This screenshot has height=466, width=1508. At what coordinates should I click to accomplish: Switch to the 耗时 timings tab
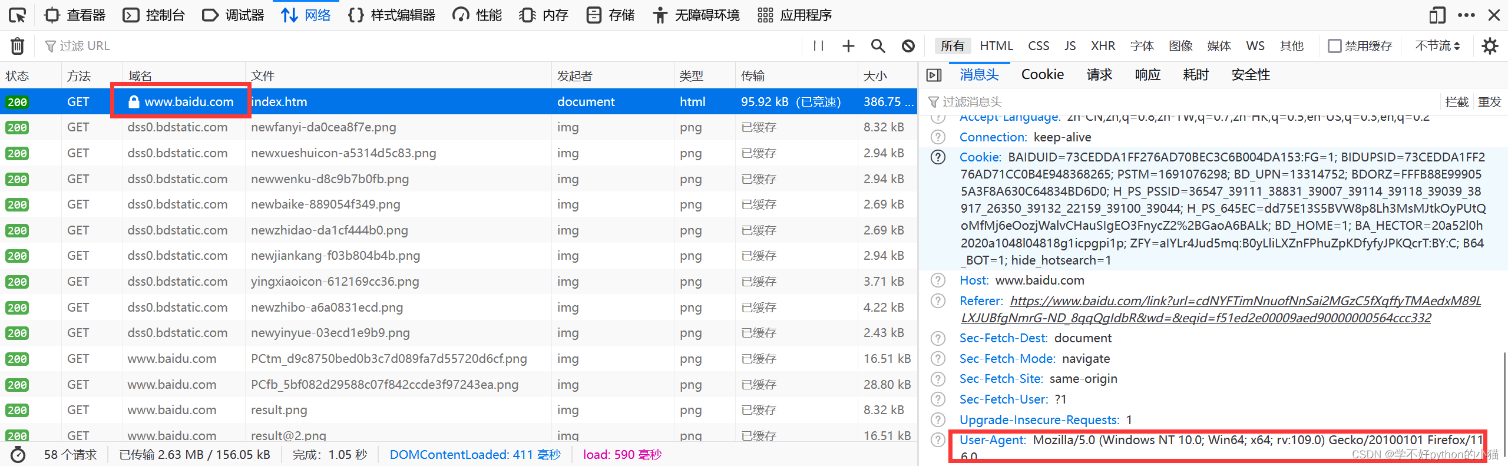point(1196,75)
